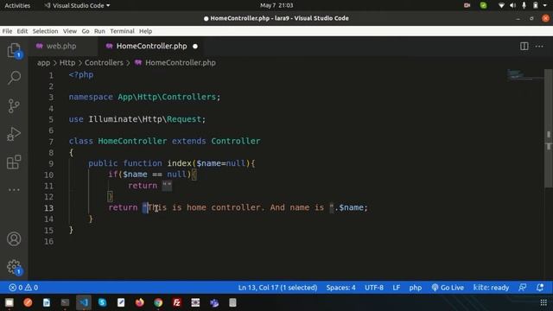Open the editor More Actions menu
Screen dimensions: 553x311
539,46
